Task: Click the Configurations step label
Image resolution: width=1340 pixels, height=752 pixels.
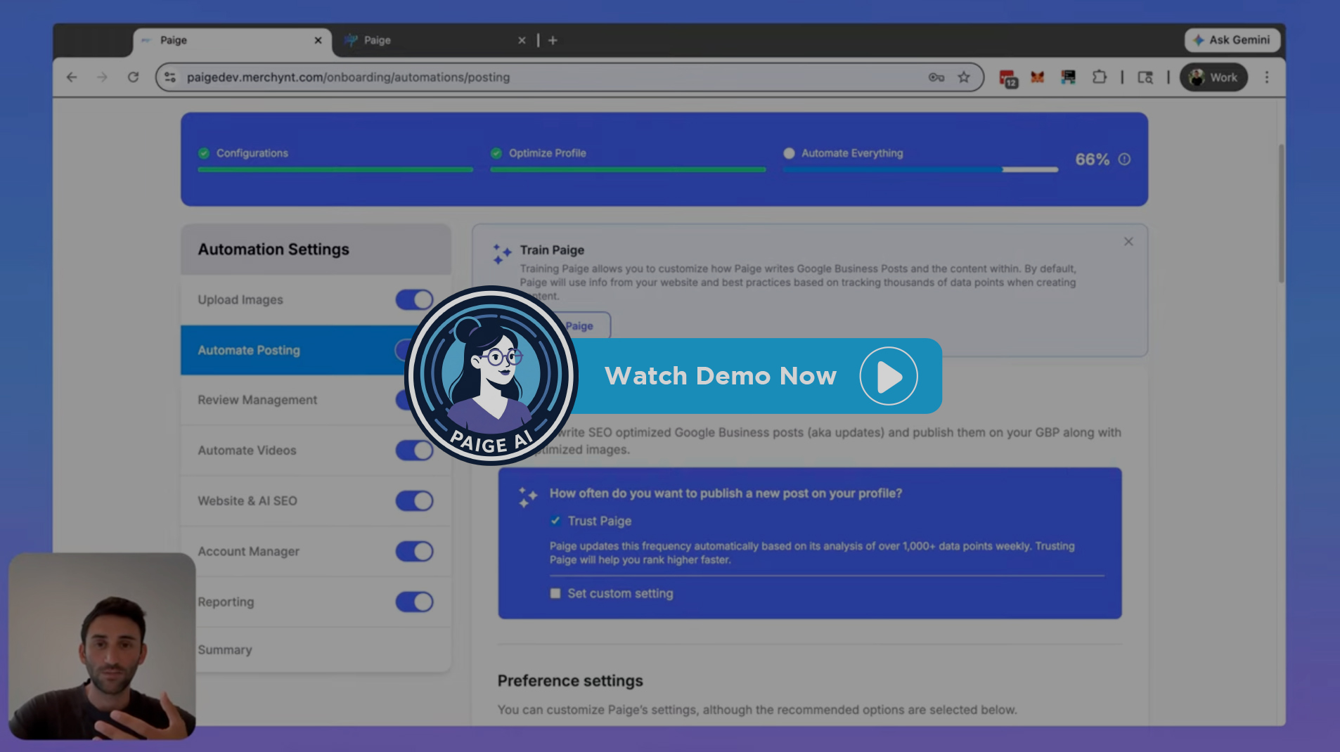Action: pyautogui.click(x=252, y=153)
